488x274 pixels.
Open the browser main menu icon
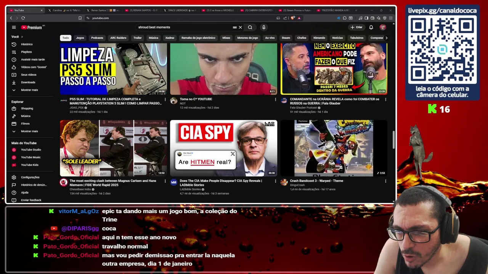click(x=391, y=18)
